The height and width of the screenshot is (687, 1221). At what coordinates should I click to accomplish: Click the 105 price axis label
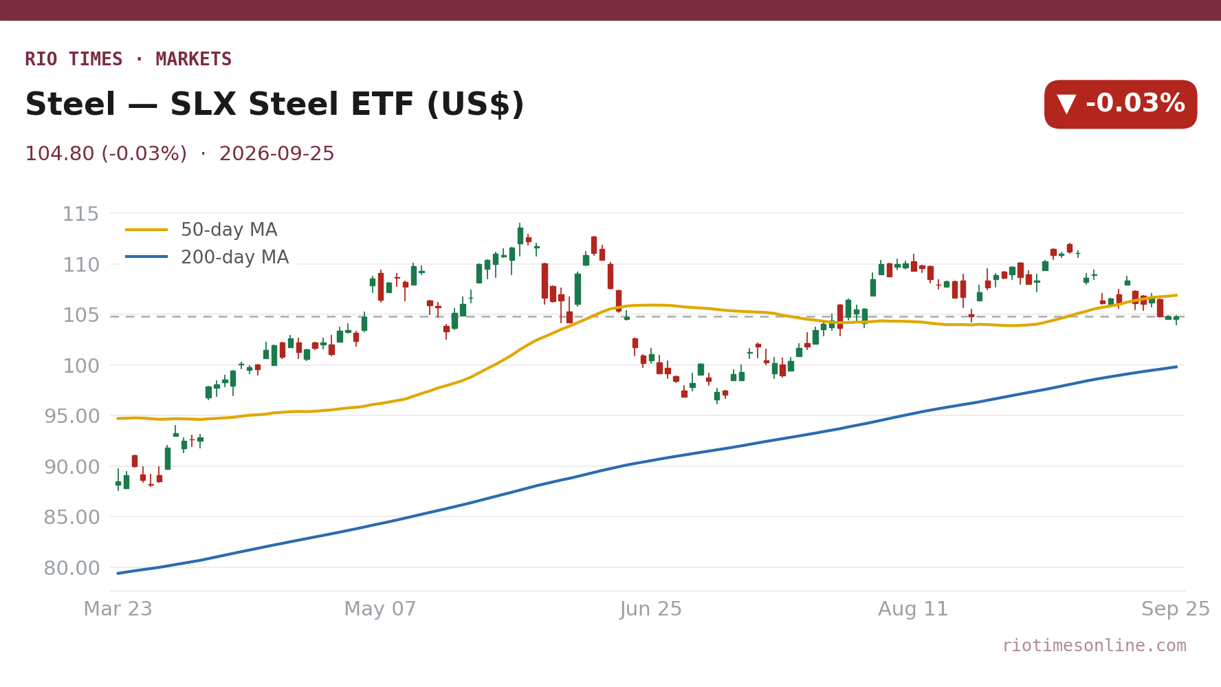tap(81, 316)
